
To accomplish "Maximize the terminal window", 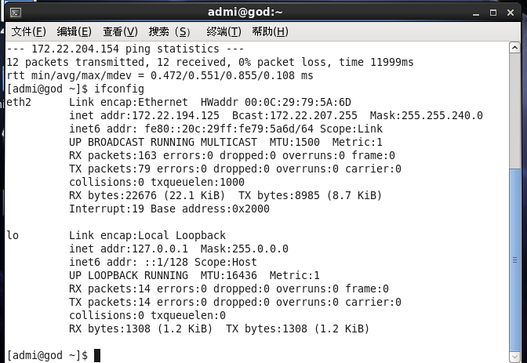I will point(492,12).
